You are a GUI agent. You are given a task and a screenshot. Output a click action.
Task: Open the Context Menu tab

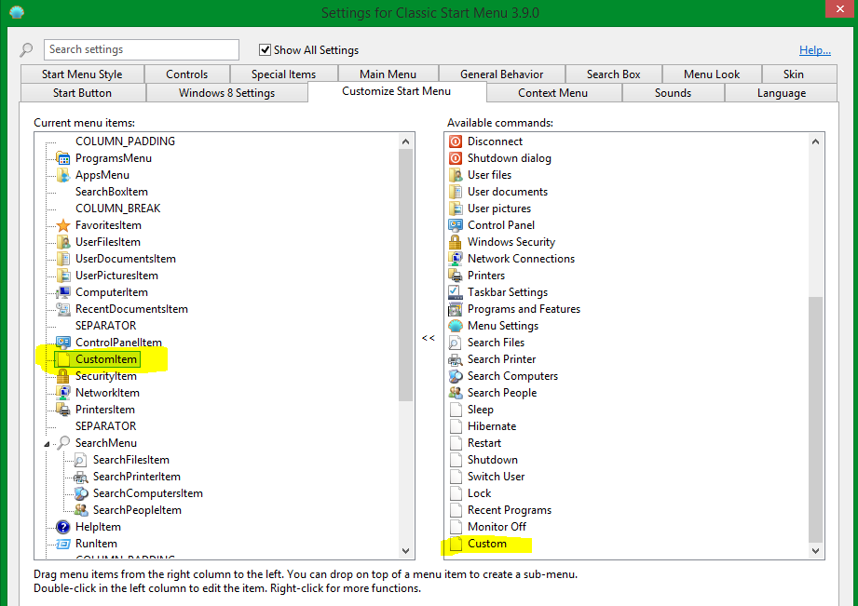click(552, 93)
